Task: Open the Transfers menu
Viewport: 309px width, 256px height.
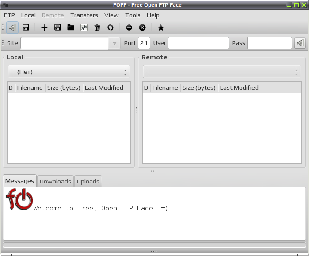Action: (84, 15)
